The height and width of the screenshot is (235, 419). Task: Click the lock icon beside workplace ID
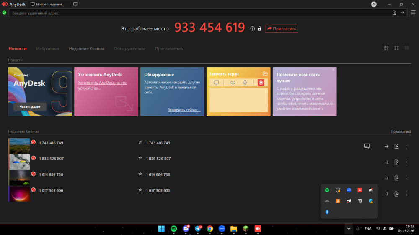coord(259,29)
